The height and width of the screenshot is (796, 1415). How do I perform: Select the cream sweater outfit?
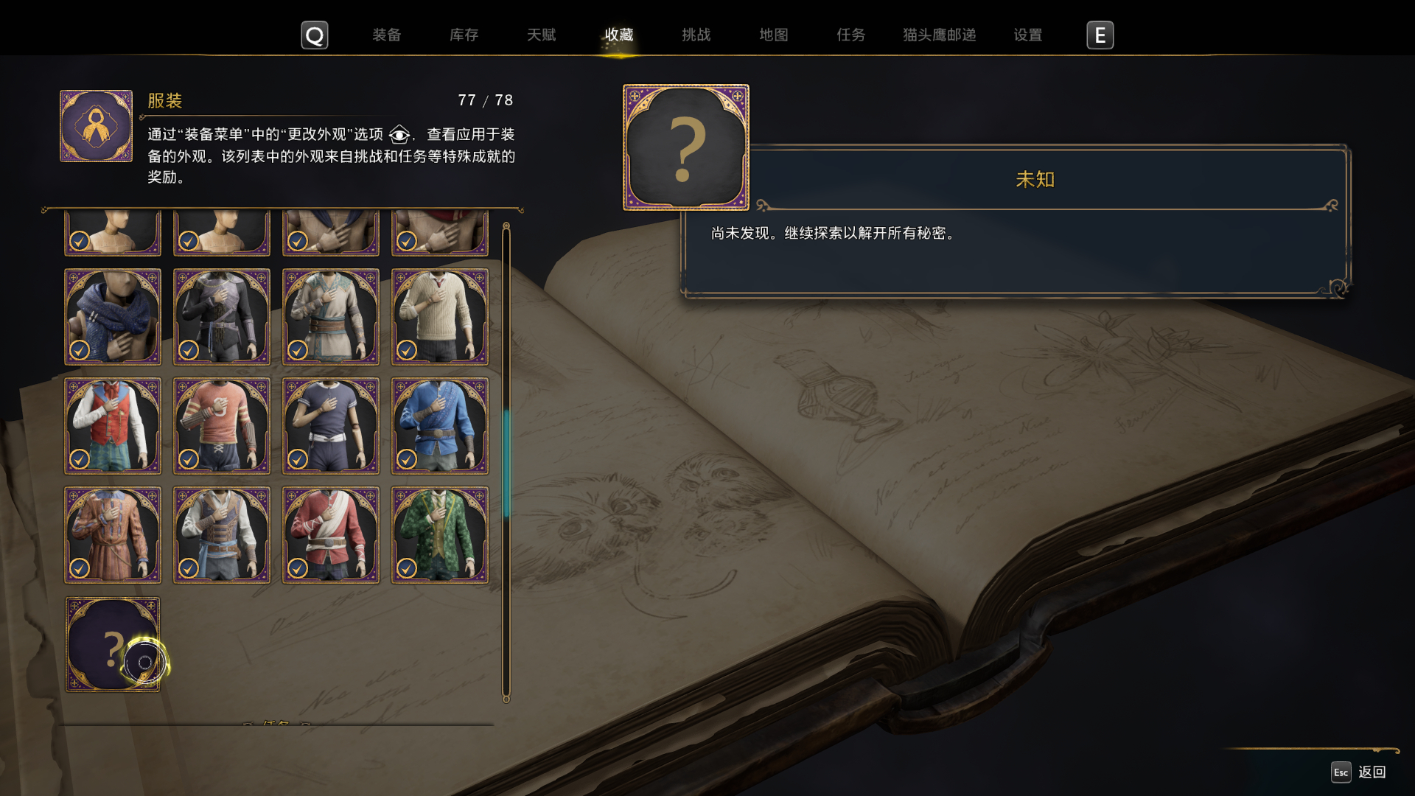pyautogui.click(x=440, y=317)
